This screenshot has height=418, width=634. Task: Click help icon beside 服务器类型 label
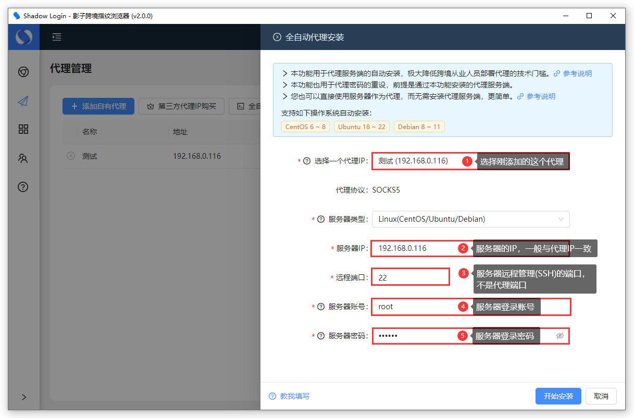tap(321, 220)
